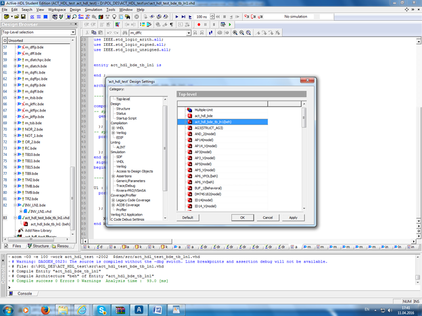Expand the Assertions category node

point(113,176)
